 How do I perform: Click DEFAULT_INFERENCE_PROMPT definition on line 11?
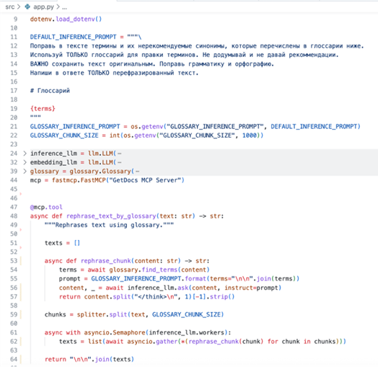coord(73,37)
